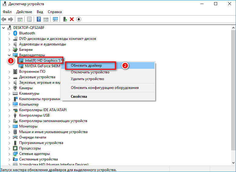Open the Действие menu
The image size is (236, 172).
coord(24,12)
